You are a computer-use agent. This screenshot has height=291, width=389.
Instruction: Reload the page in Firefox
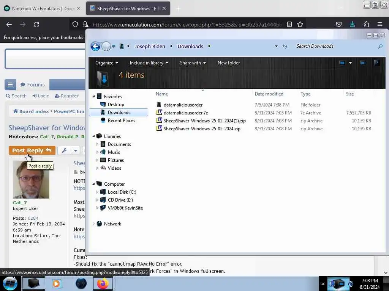36,25
